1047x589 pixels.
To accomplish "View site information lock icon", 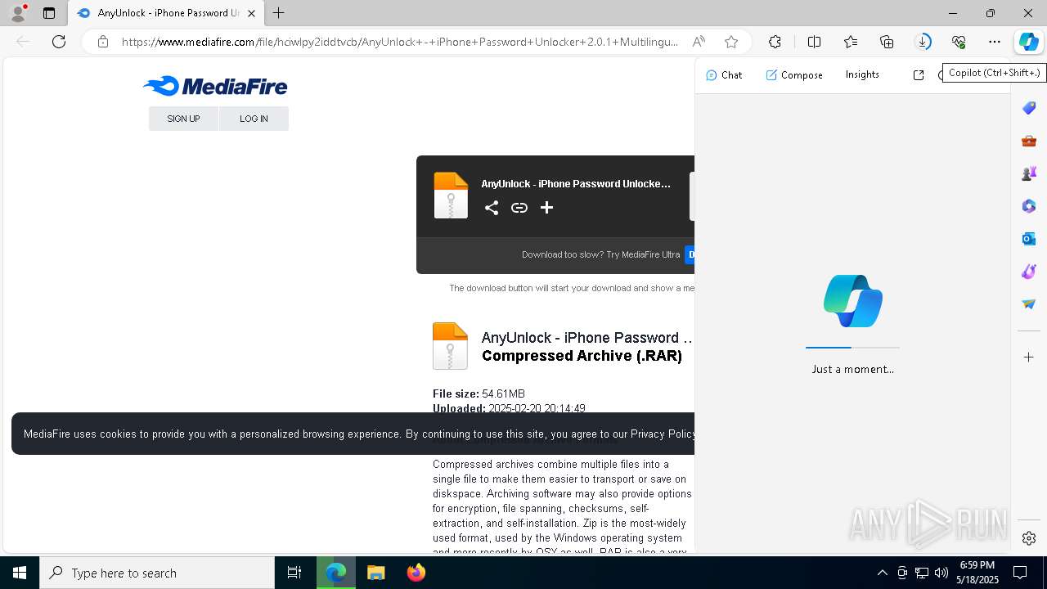I will 102,42.
